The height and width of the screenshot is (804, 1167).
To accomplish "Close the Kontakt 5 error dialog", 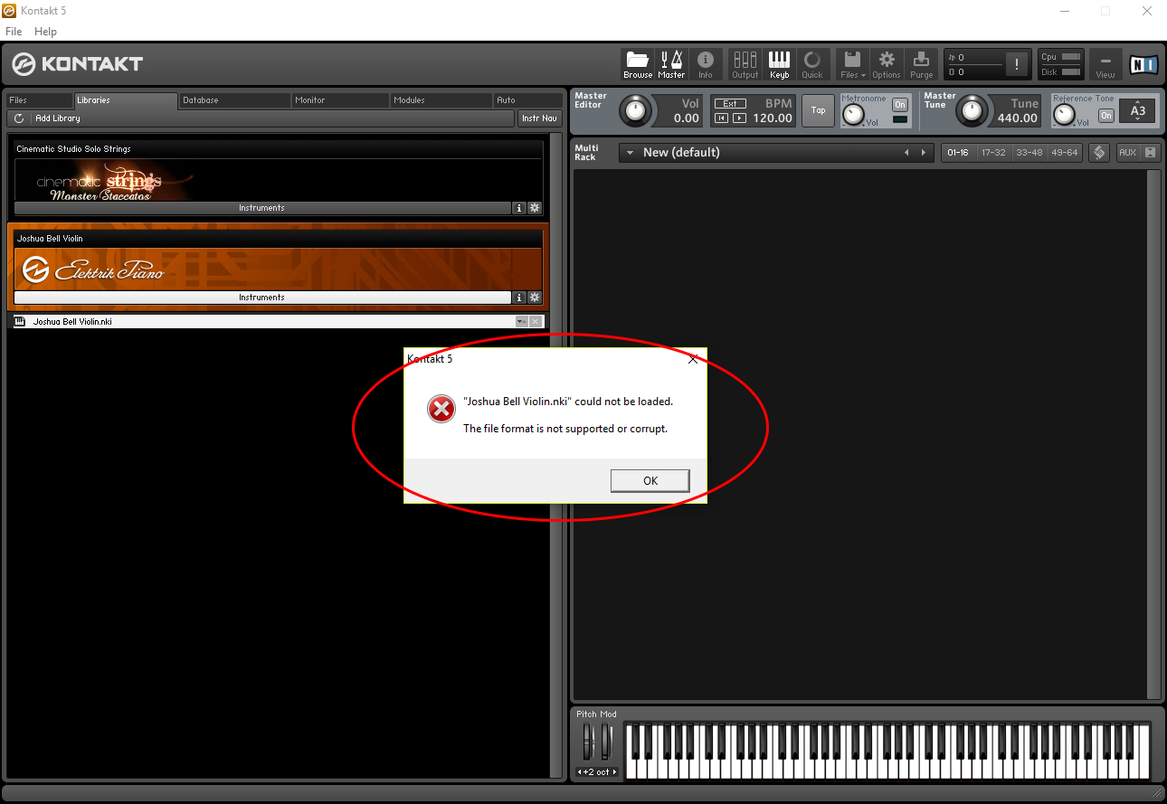I will point(693,359).
